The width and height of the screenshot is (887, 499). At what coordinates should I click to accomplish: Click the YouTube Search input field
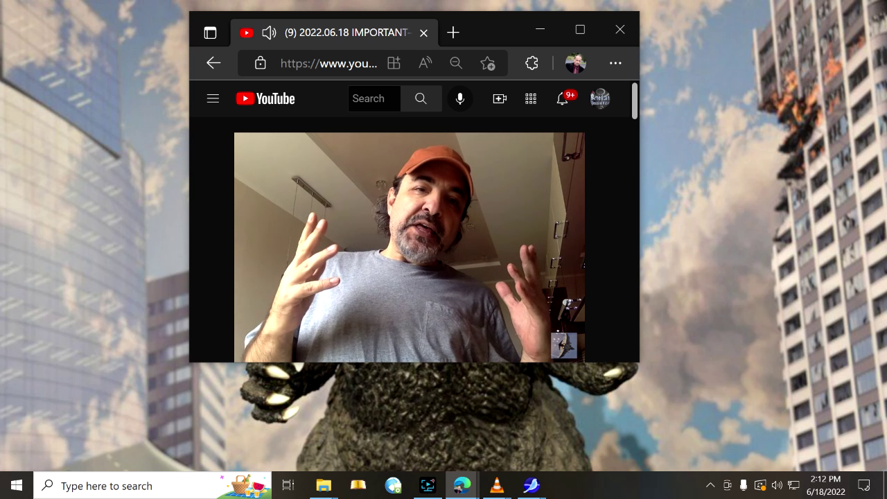(374, 98)
